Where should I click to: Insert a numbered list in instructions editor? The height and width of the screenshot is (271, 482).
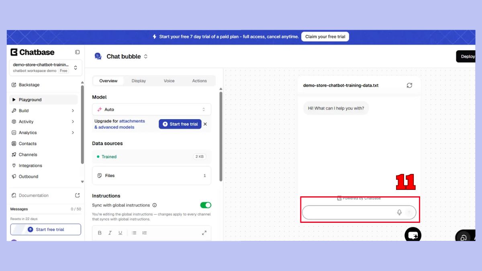(145, 233)
